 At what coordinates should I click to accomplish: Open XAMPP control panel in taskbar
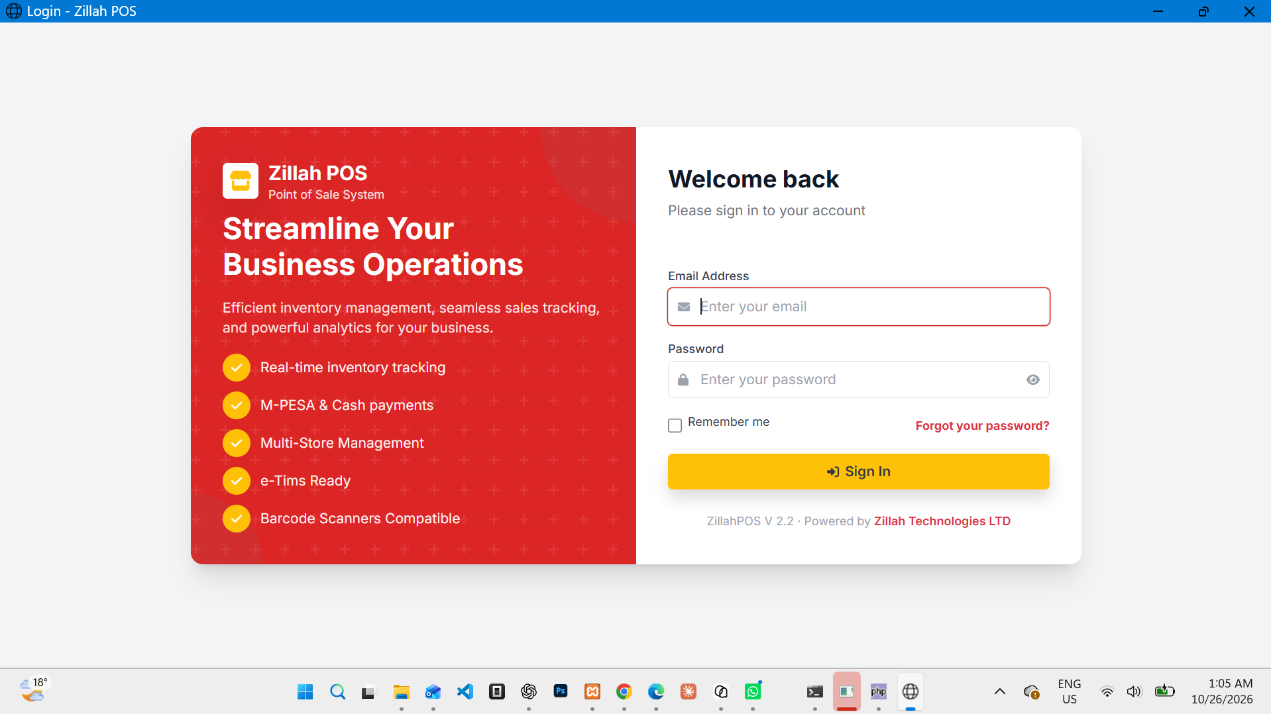[592, 692]
